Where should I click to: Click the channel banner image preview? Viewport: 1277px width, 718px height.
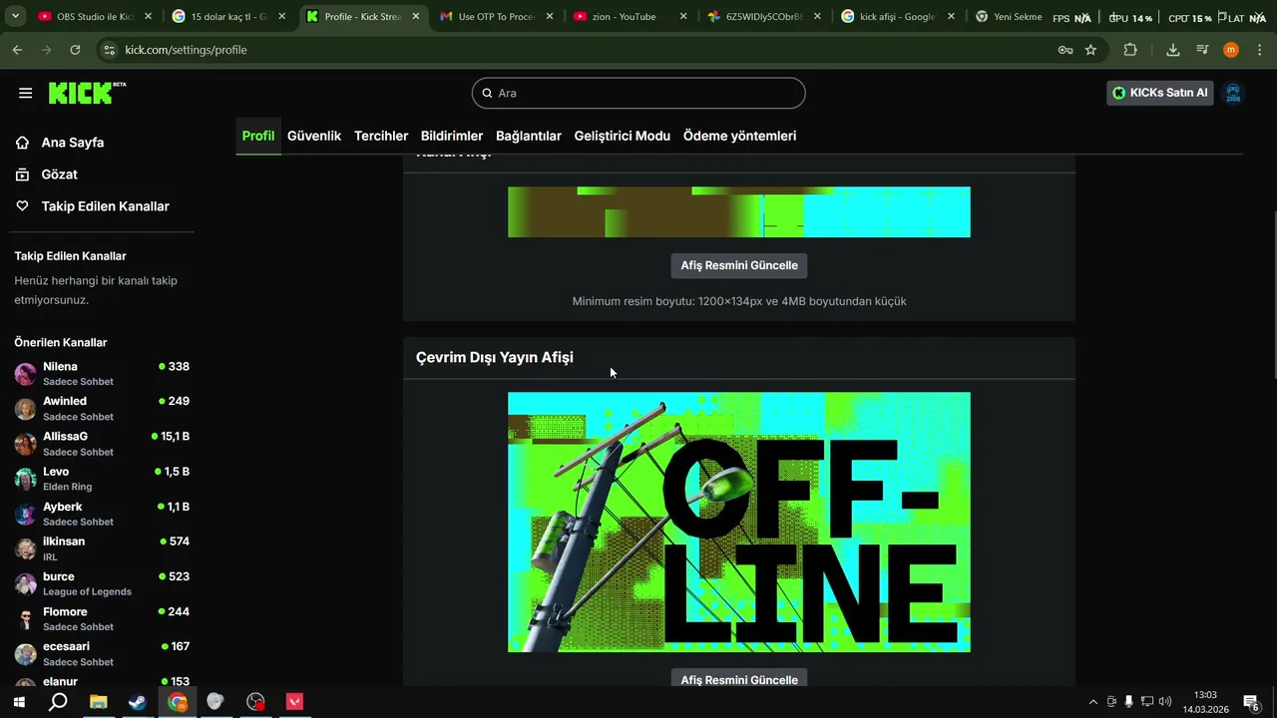tap(739, 212)
